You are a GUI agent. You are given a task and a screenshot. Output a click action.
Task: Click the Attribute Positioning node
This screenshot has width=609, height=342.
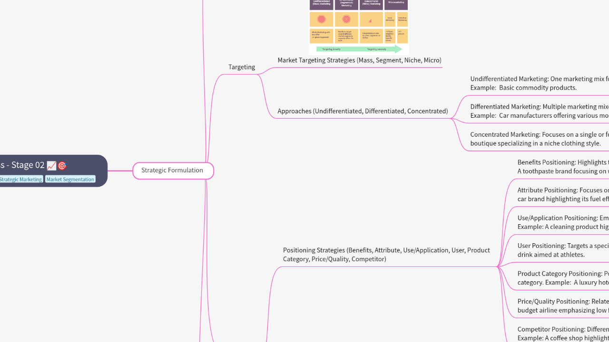tap(563, 194)
